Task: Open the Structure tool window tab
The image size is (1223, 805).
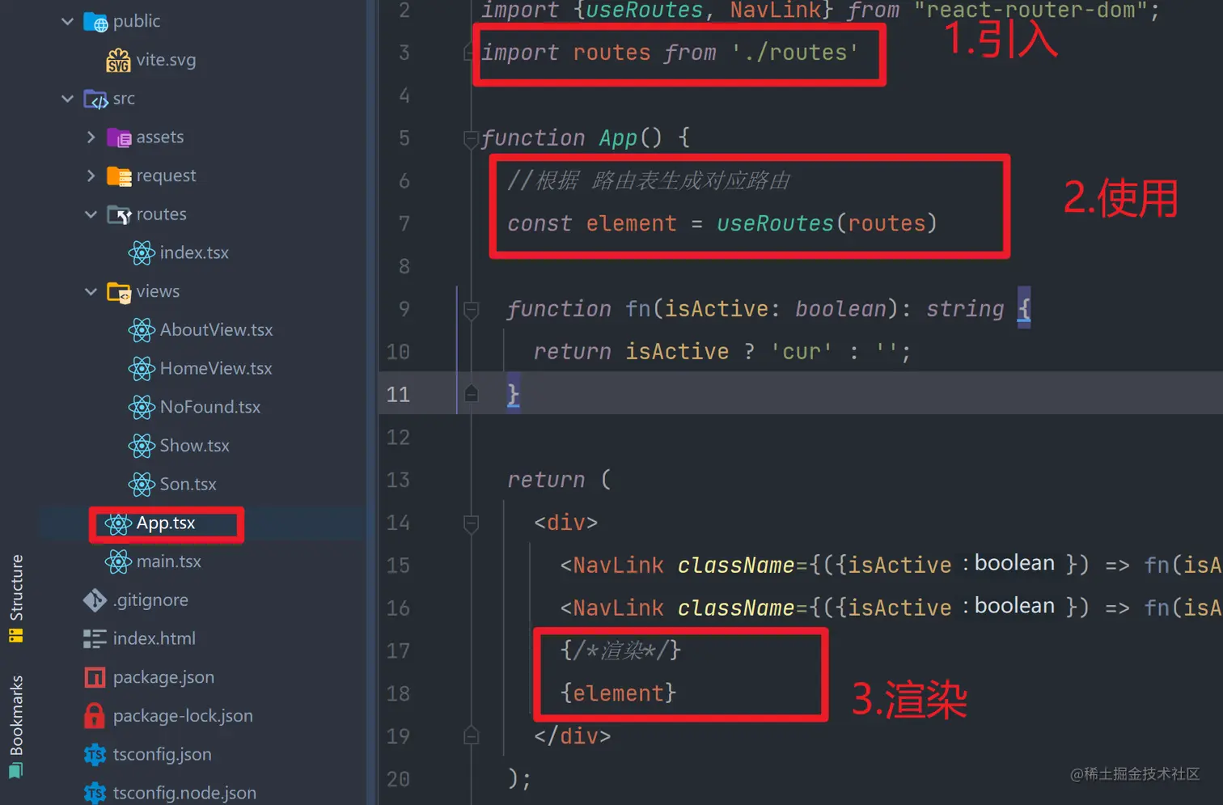Action: point(16,599)
